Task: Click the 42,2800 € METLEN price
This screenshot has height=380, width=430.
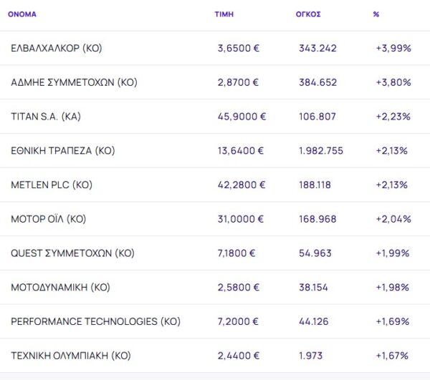Action: click(x=242, y=185)
